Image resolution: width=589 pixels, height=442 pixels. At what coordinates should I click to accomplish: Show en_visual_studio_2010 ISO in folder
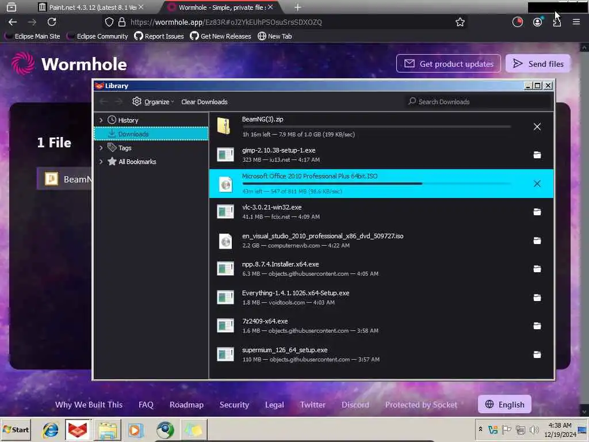[x=537, y=241]
